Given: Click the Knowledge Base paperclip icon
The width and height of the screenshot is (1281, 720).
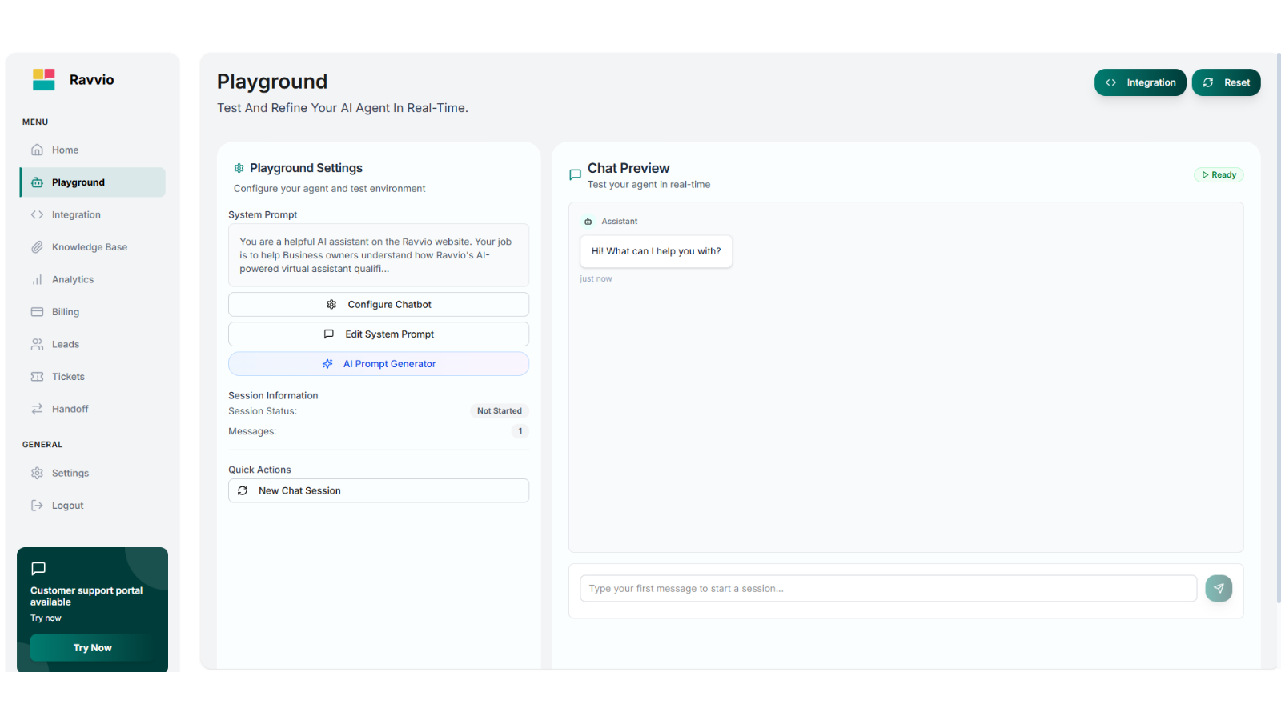Looking at the screenshot, I should click(x=37, y=247).
